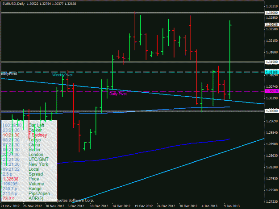Click the Volume label in info panel
The image size is (279, 209).
(36, 184)
